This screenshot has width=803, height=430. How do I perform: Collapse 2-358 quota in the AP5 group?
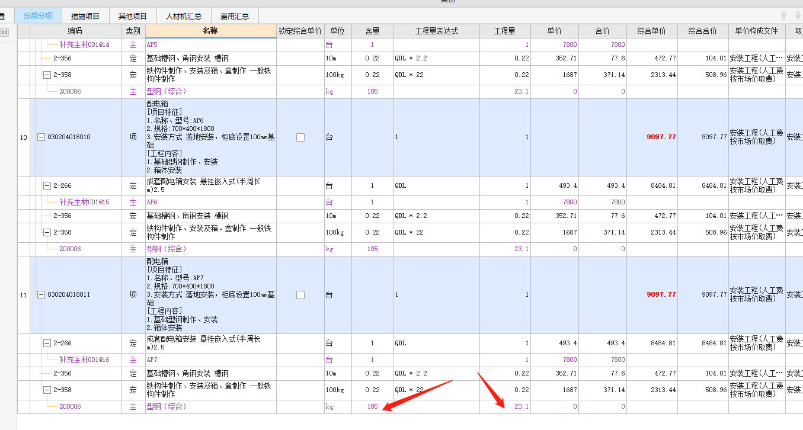pyautogui.click(x=47, y=75)
